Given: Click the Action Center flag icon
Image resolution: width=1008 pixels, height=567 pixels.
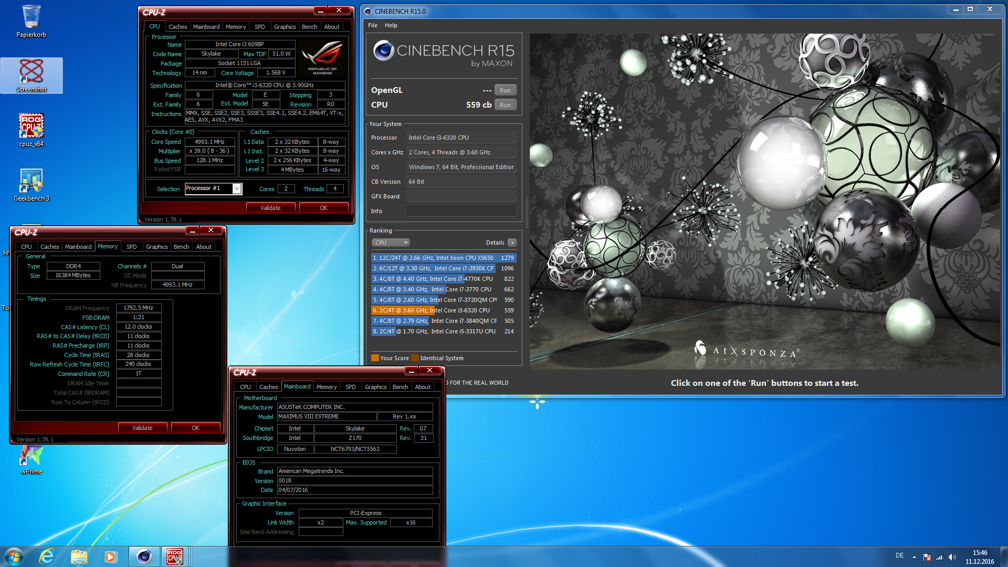Looking at the screenshot, I should 927,557.
